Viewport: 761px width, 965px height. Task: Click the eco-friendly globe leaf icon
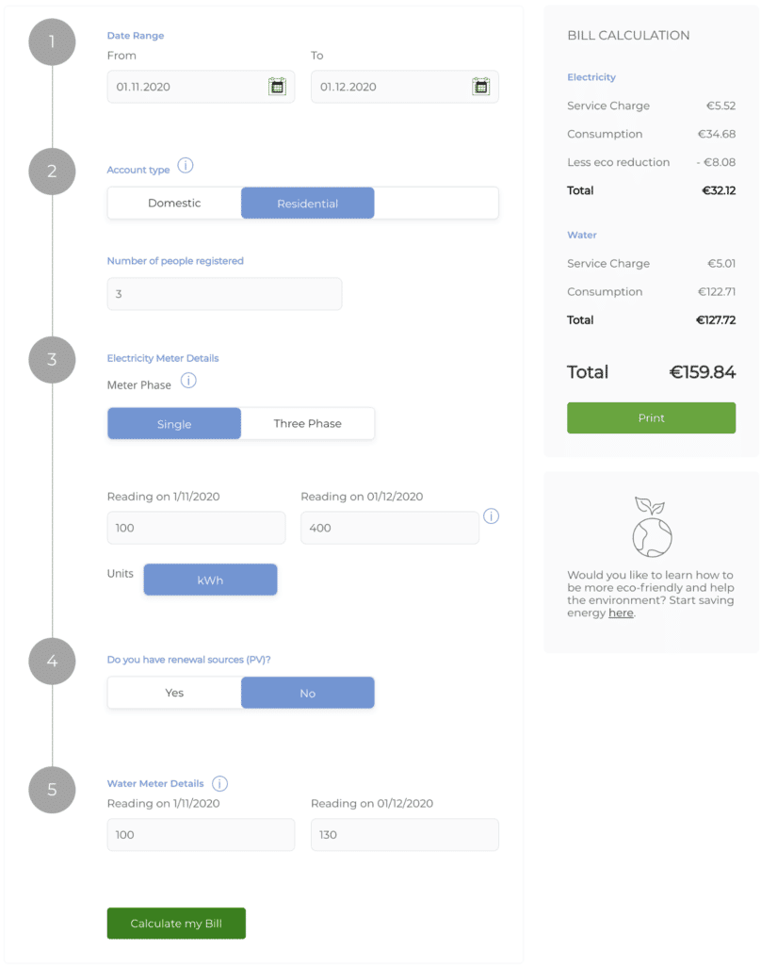point(652,526)
